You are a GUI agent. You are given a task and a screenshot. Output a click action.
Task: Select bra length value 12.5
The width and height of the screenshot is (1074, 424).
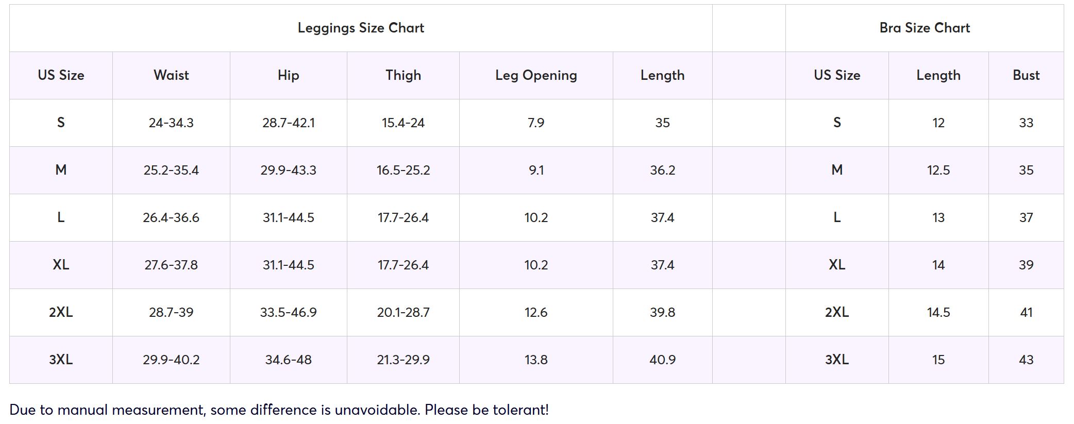[938, 170]
